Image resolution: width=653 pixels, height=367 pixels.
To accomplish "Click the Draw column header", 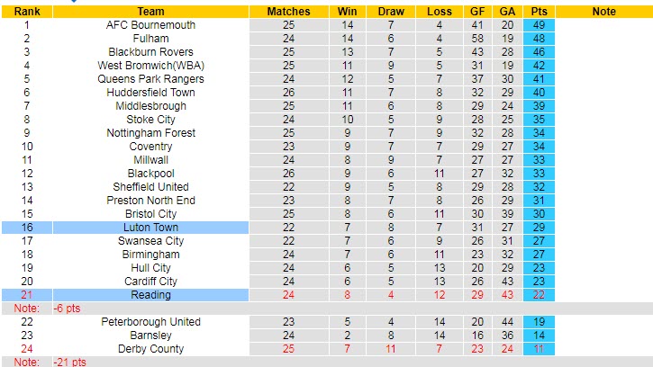I will point(390,12).
